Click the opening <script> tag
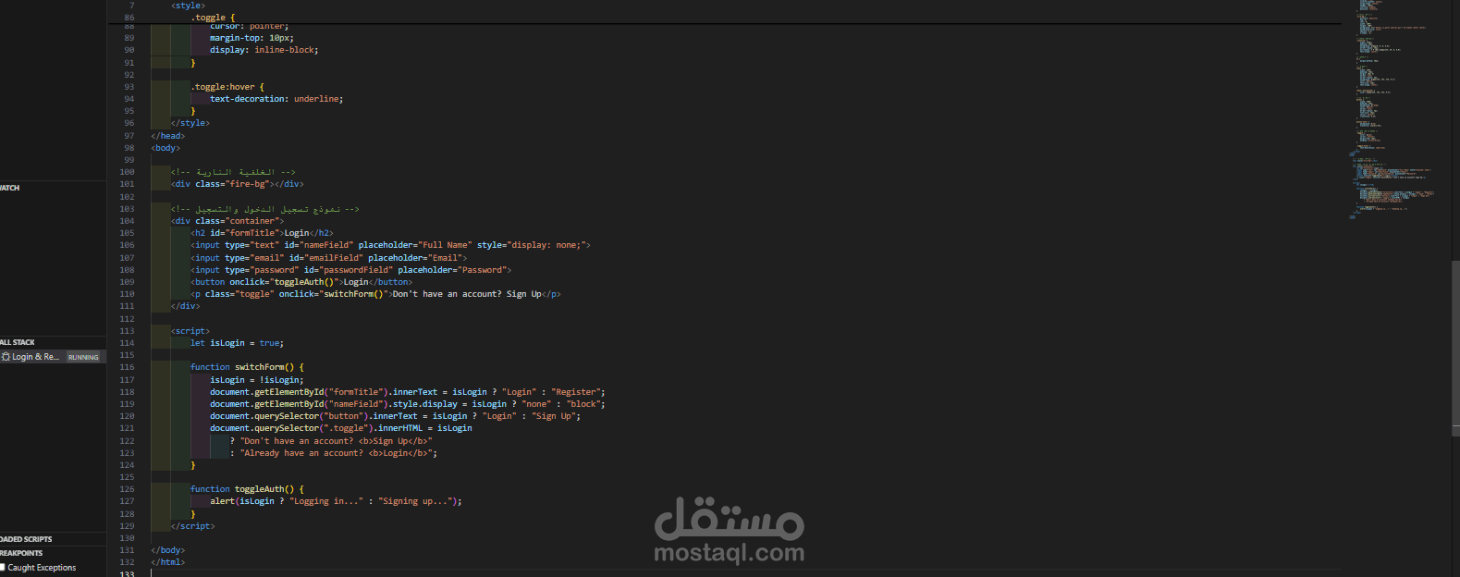The height and width of the screenshot is (577, 1460). pyautogui.click(x=190, y=331)
